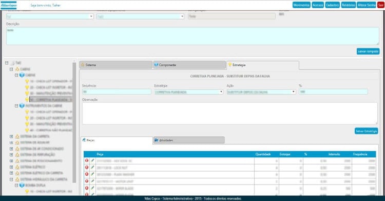Open the Estratégia dropdown list
The image size is (385, 201).
[188, 92]
